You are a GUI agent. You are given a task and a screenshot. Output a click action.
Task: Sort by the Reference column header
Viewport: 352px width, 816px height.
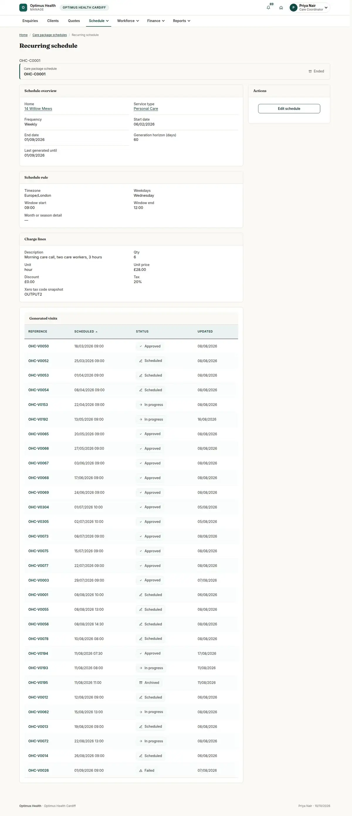38,332
